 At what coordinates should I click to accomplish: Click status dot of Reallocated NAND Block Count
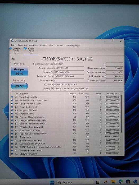click(x=12, y=100)
